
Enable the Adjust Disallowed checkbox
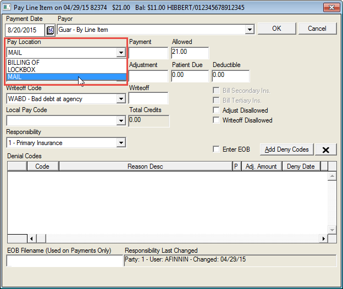[x=217, y=110]
